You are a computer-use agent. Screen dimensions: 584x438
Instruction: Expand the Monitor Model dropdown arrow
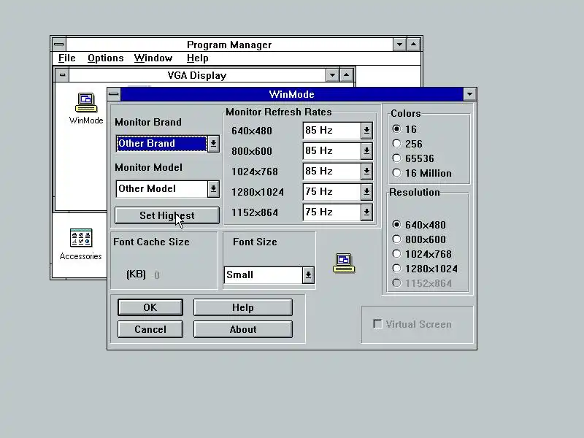[213, 189]
